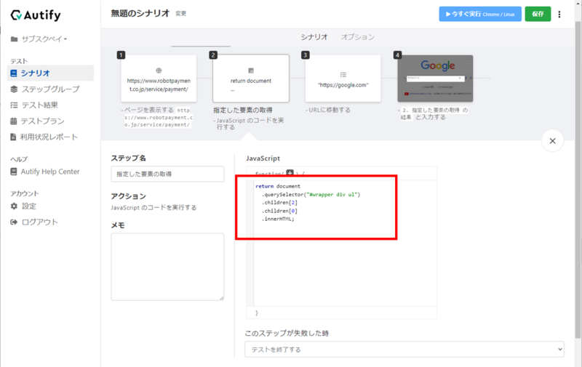
Task: Open 利用状況レポート page
Action: click(49, 137)
